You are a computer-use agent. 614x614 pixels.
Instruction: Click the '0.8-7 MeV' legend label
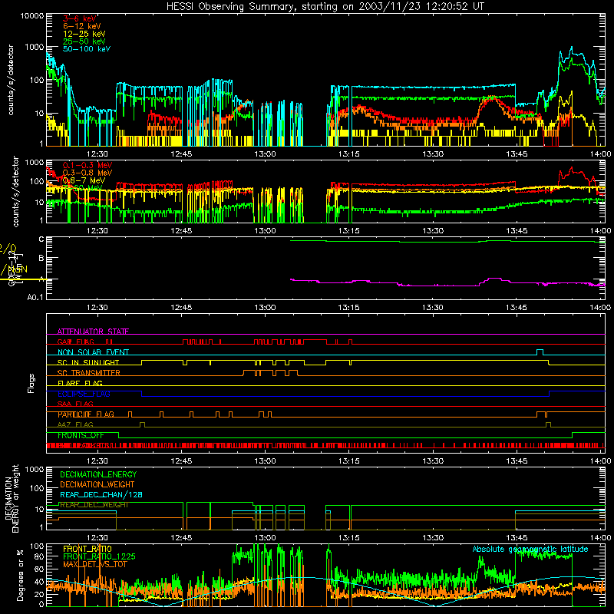point(84,180)
